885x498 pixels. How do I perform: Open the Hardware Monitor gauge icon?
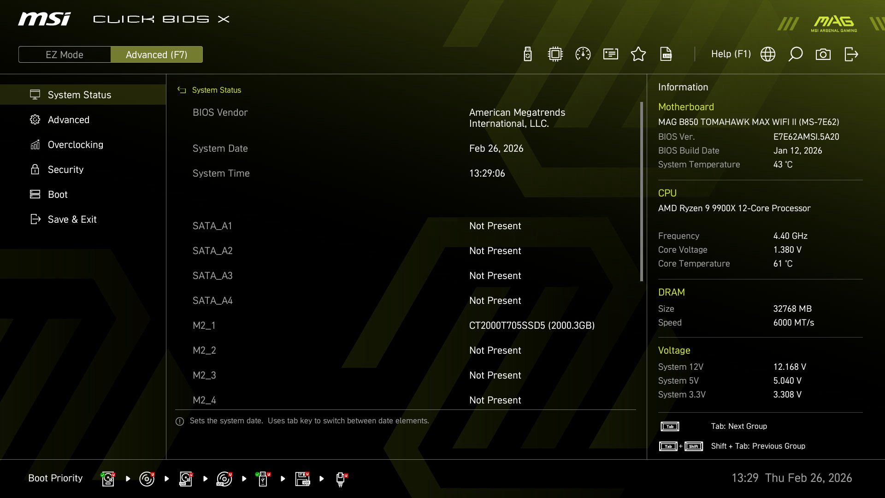point(583,54)
